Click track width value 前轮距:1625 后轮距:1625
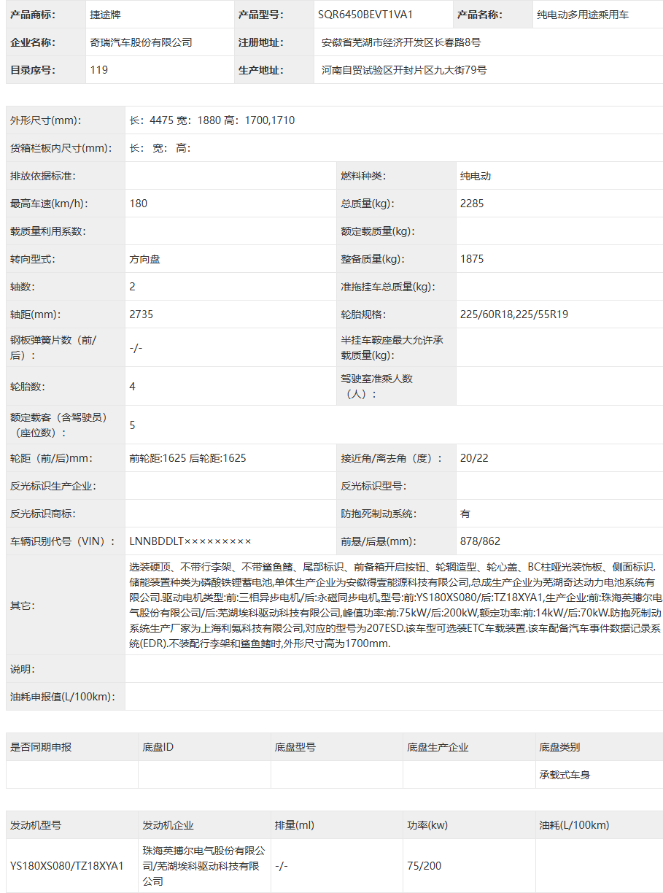This screenshot has width=663, height=893. (x=187, y=458)
